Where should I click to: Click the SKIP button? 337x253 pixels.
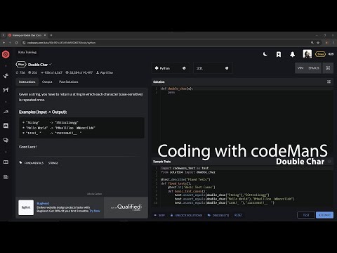click(x=159, y=215)
